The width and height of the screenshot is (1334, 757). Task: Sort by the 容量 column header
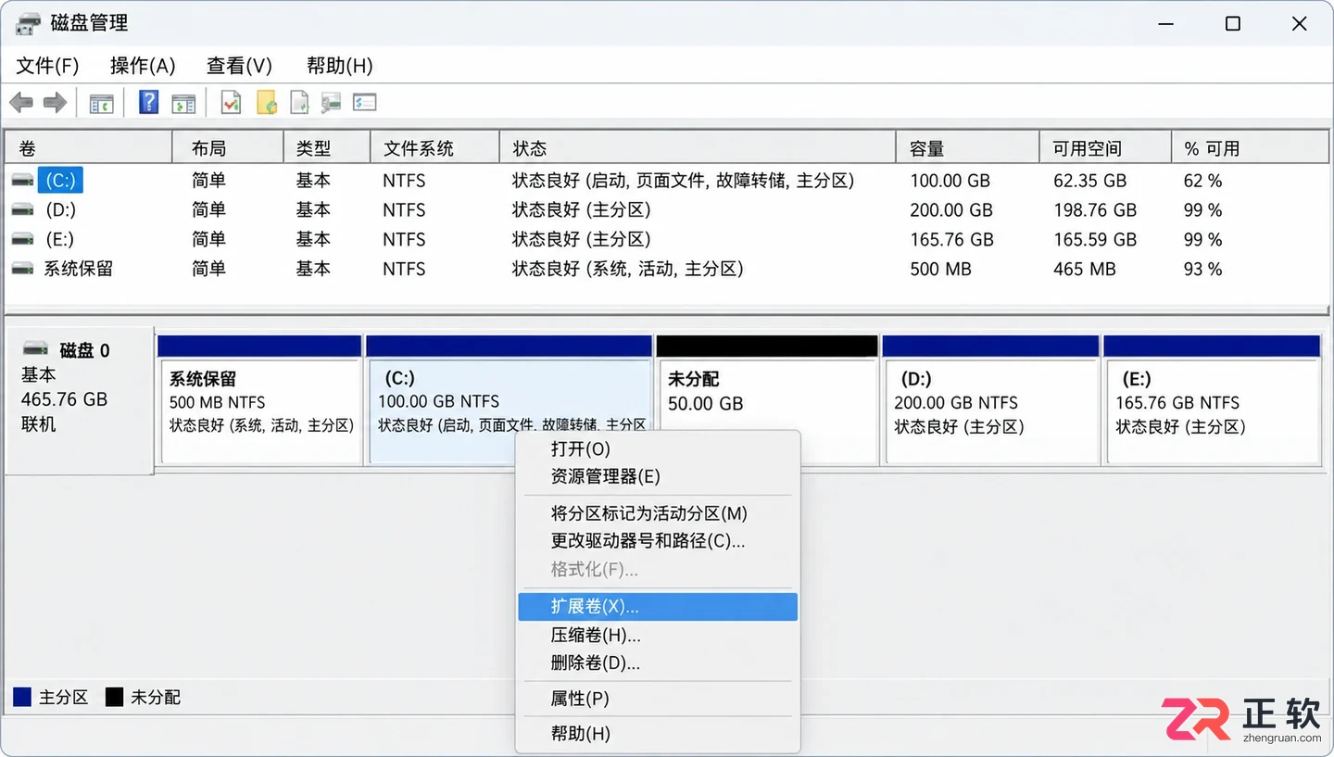pos(967,148)
